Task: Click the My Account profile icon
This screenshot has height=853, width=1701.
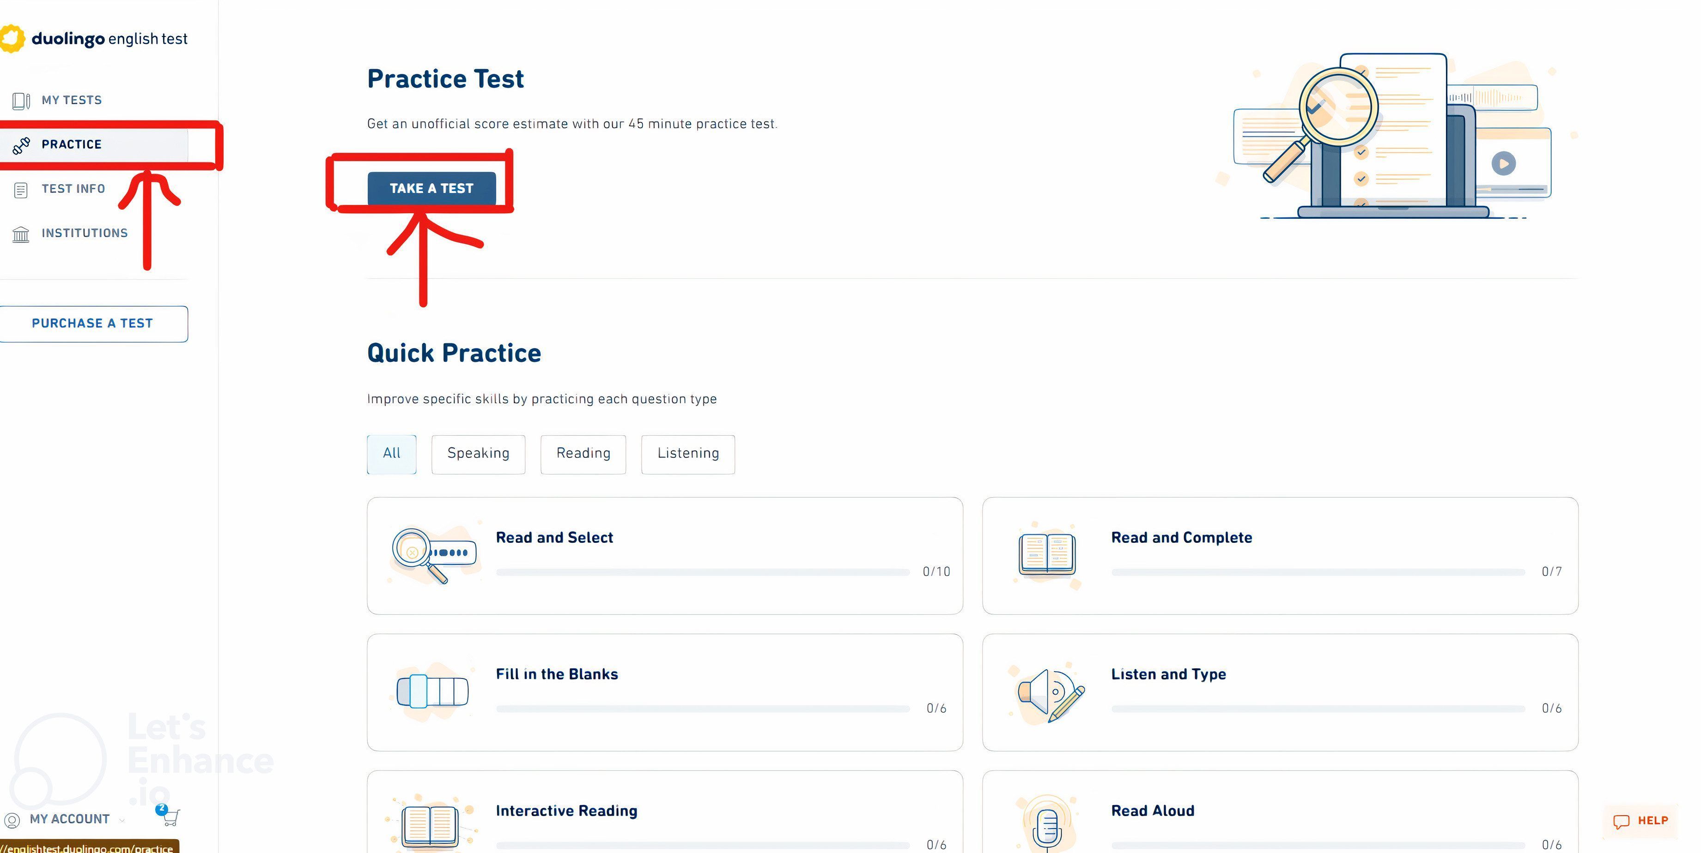Action: pos(12,820)
